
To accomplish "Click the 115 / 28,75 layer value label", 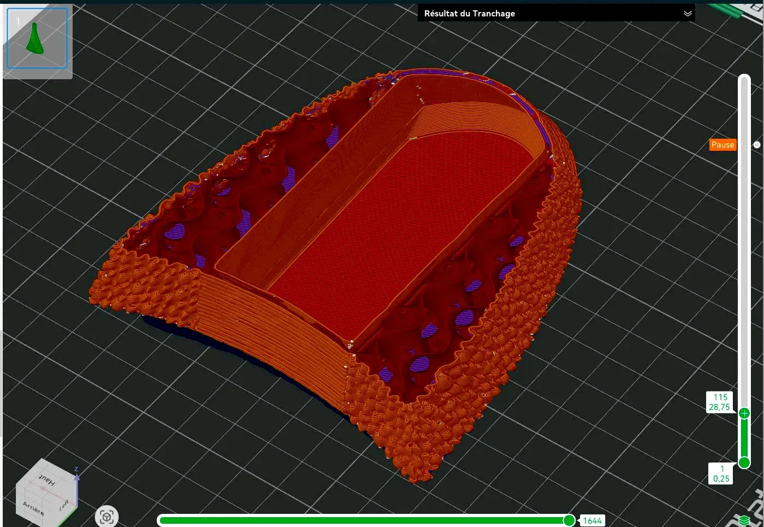I will tap(720, 402).
